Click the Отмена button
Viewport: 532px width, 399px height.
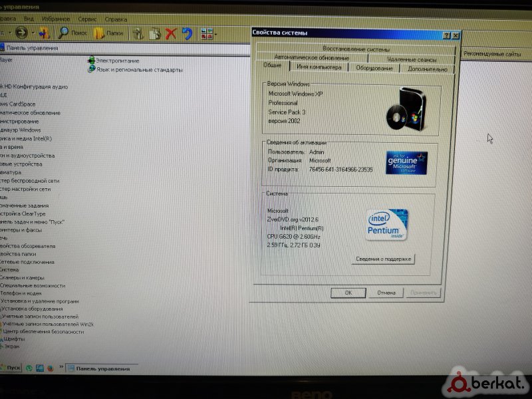tap(386, 293)
